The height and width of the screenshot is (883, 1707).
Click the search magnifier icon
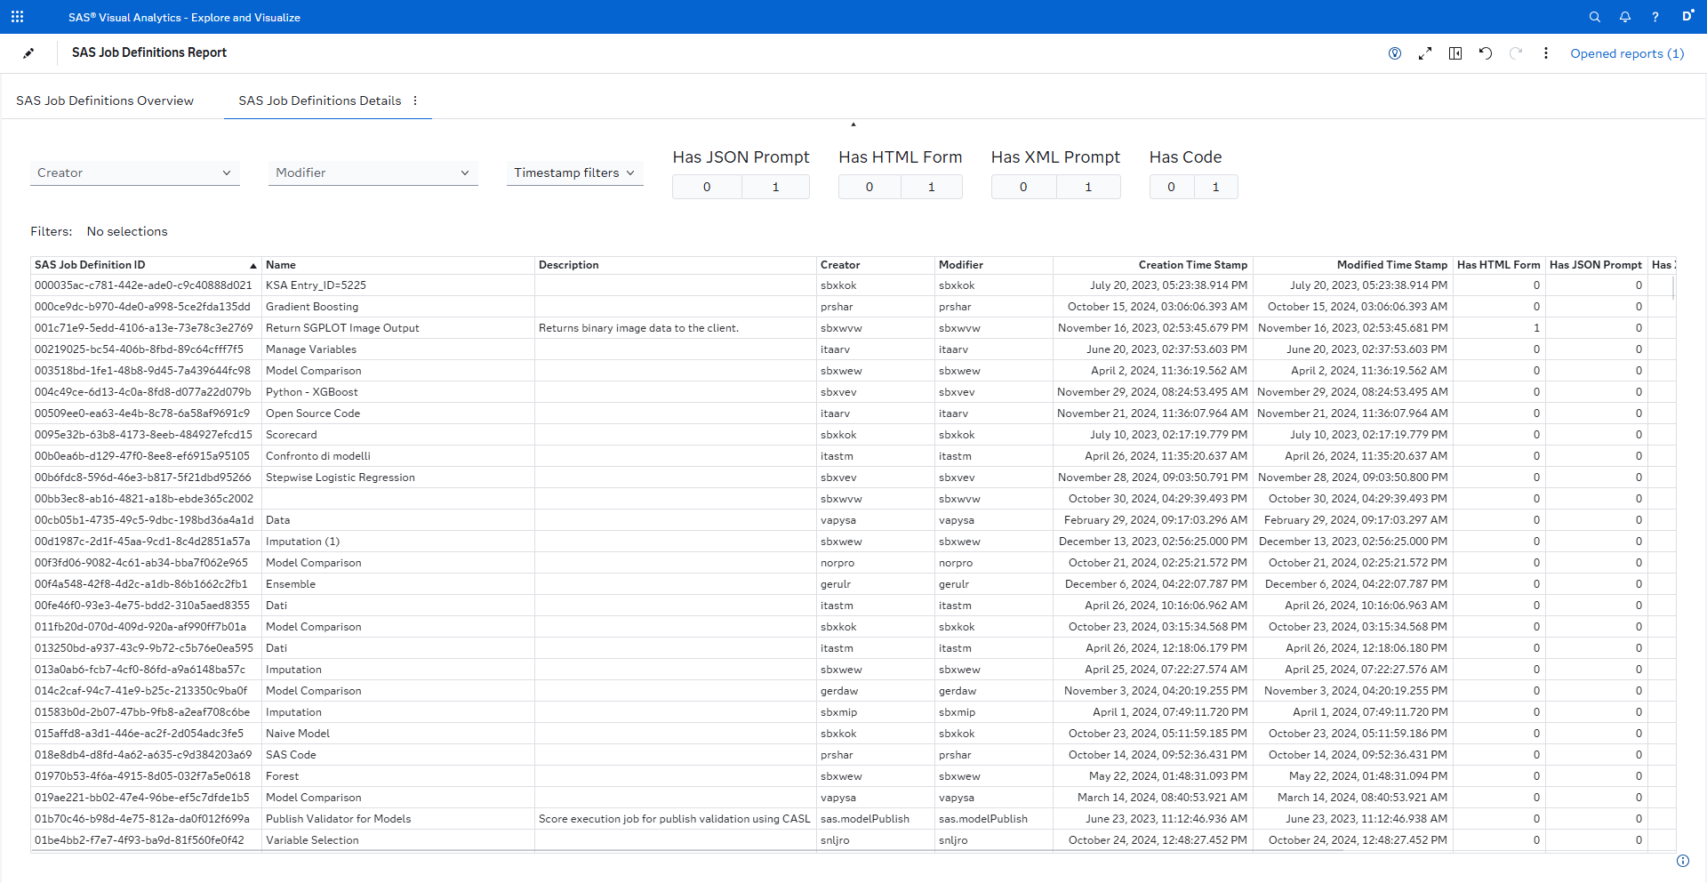point(1595,17)
